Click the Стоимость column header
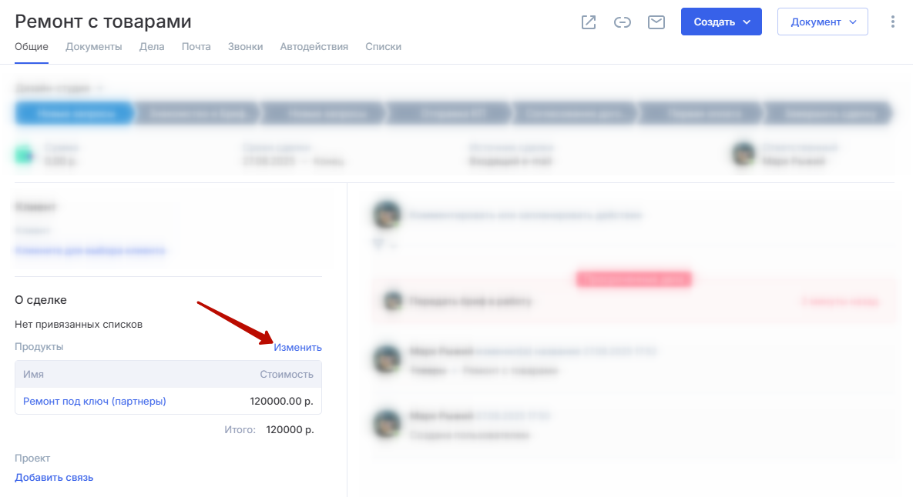This screenshot has width=913, height=497. coord(287,375)
